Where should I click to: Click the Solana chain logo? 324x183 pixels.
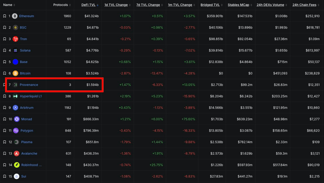pos(15,50)
